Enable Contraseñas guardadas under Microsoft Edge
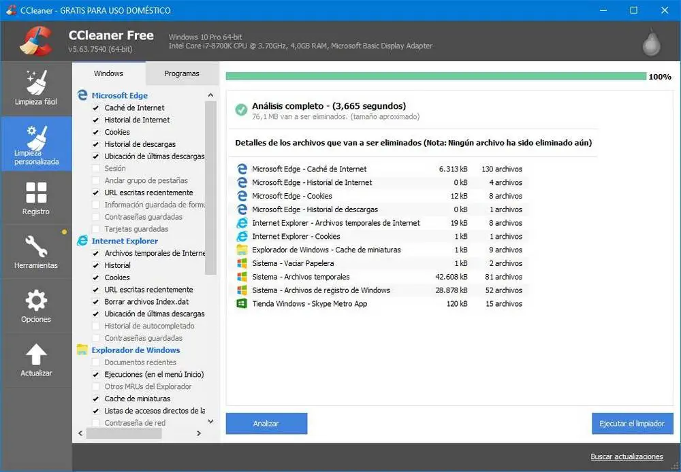Viewport: 681px width, 472px height. 95,217
